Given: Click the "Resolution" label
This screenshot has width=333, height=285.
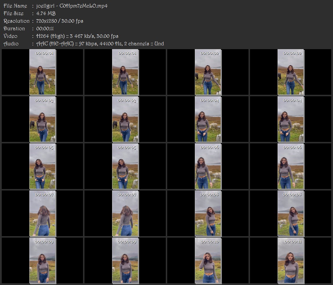Looking at the screenshot, I should (17, 21).
